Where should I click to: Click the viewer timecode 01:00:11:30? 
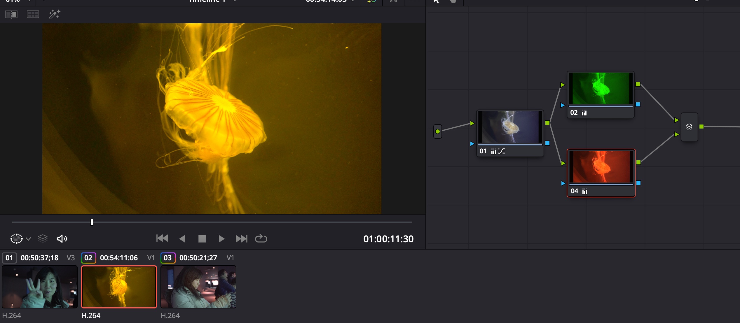pos(388,239)
